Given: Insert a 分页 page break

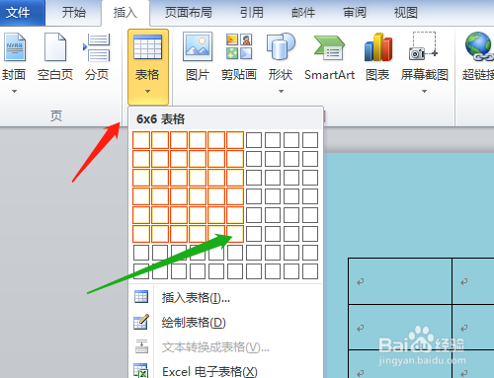Looking at the screenshot, I should (x=97, y=56).
